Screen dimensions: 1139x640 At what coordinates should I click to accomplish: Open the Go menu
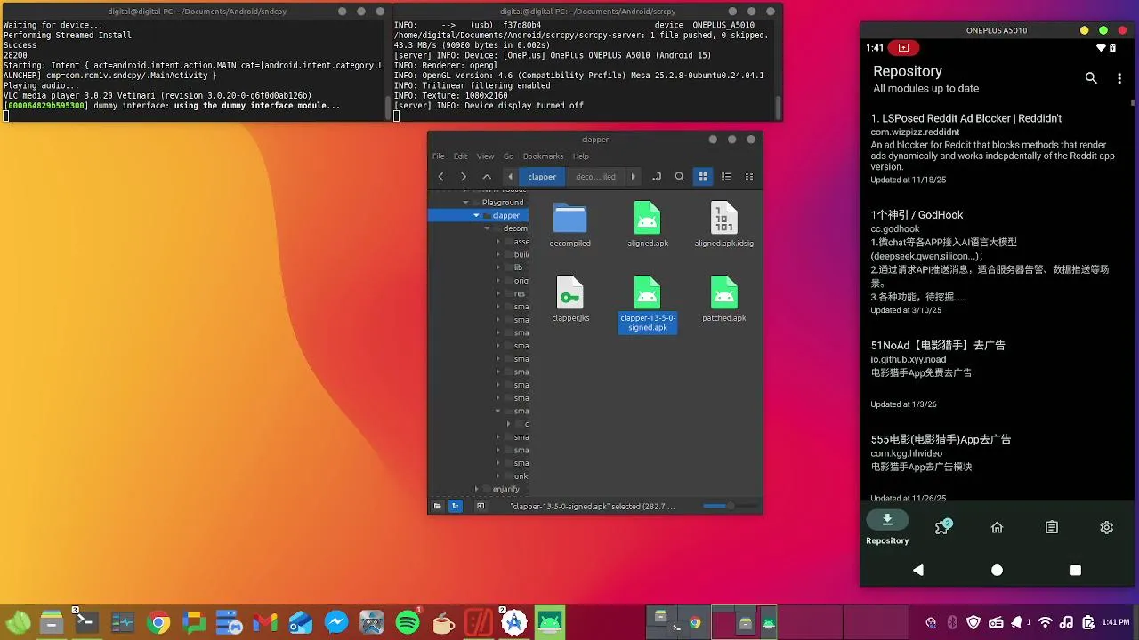(x=509, y=156)
